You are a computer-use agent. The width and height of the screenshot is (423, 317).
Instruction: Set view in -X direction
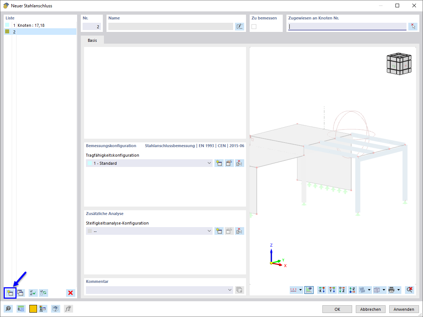click(322, 290)
